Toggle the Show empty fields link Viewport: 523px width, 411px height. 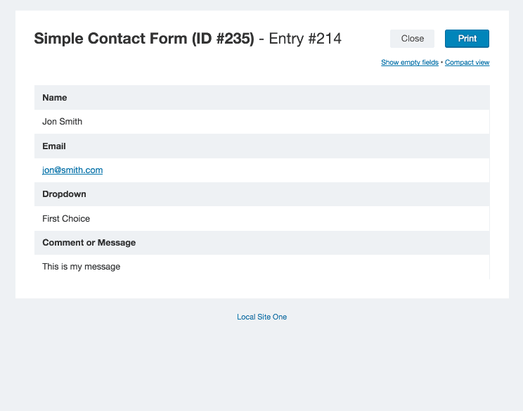click(x=410, y=63)
